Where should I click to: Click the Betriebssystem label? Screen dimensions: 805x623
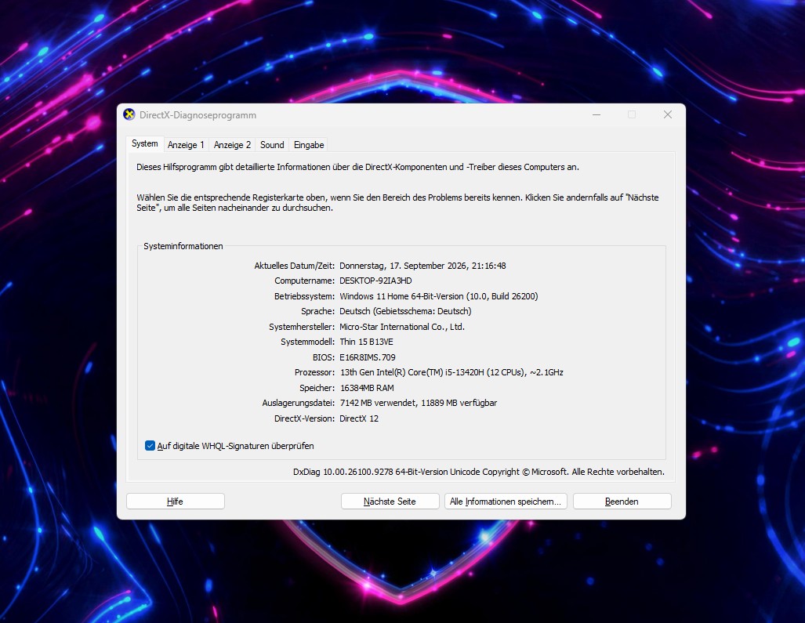click(304, 296)
